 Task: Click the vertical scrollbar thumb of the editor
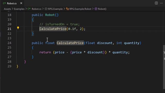[x=164, y=67]
